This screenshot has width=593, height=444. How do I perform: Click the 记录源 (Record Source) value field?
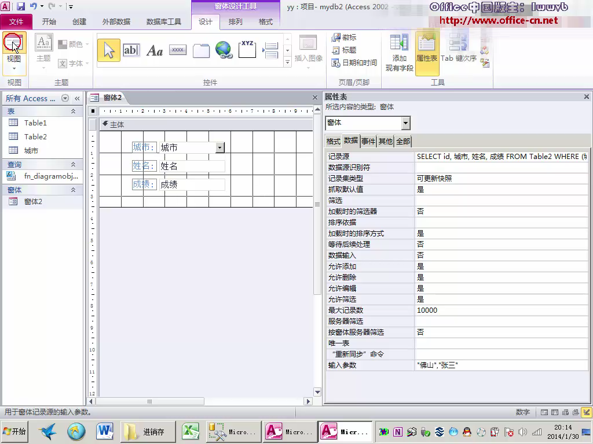pyautogui.click(x=502, y=156)
